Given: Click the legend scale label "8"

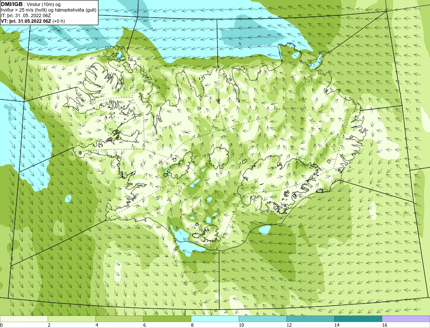Looking at the screenshot, I should click(192, 325).
